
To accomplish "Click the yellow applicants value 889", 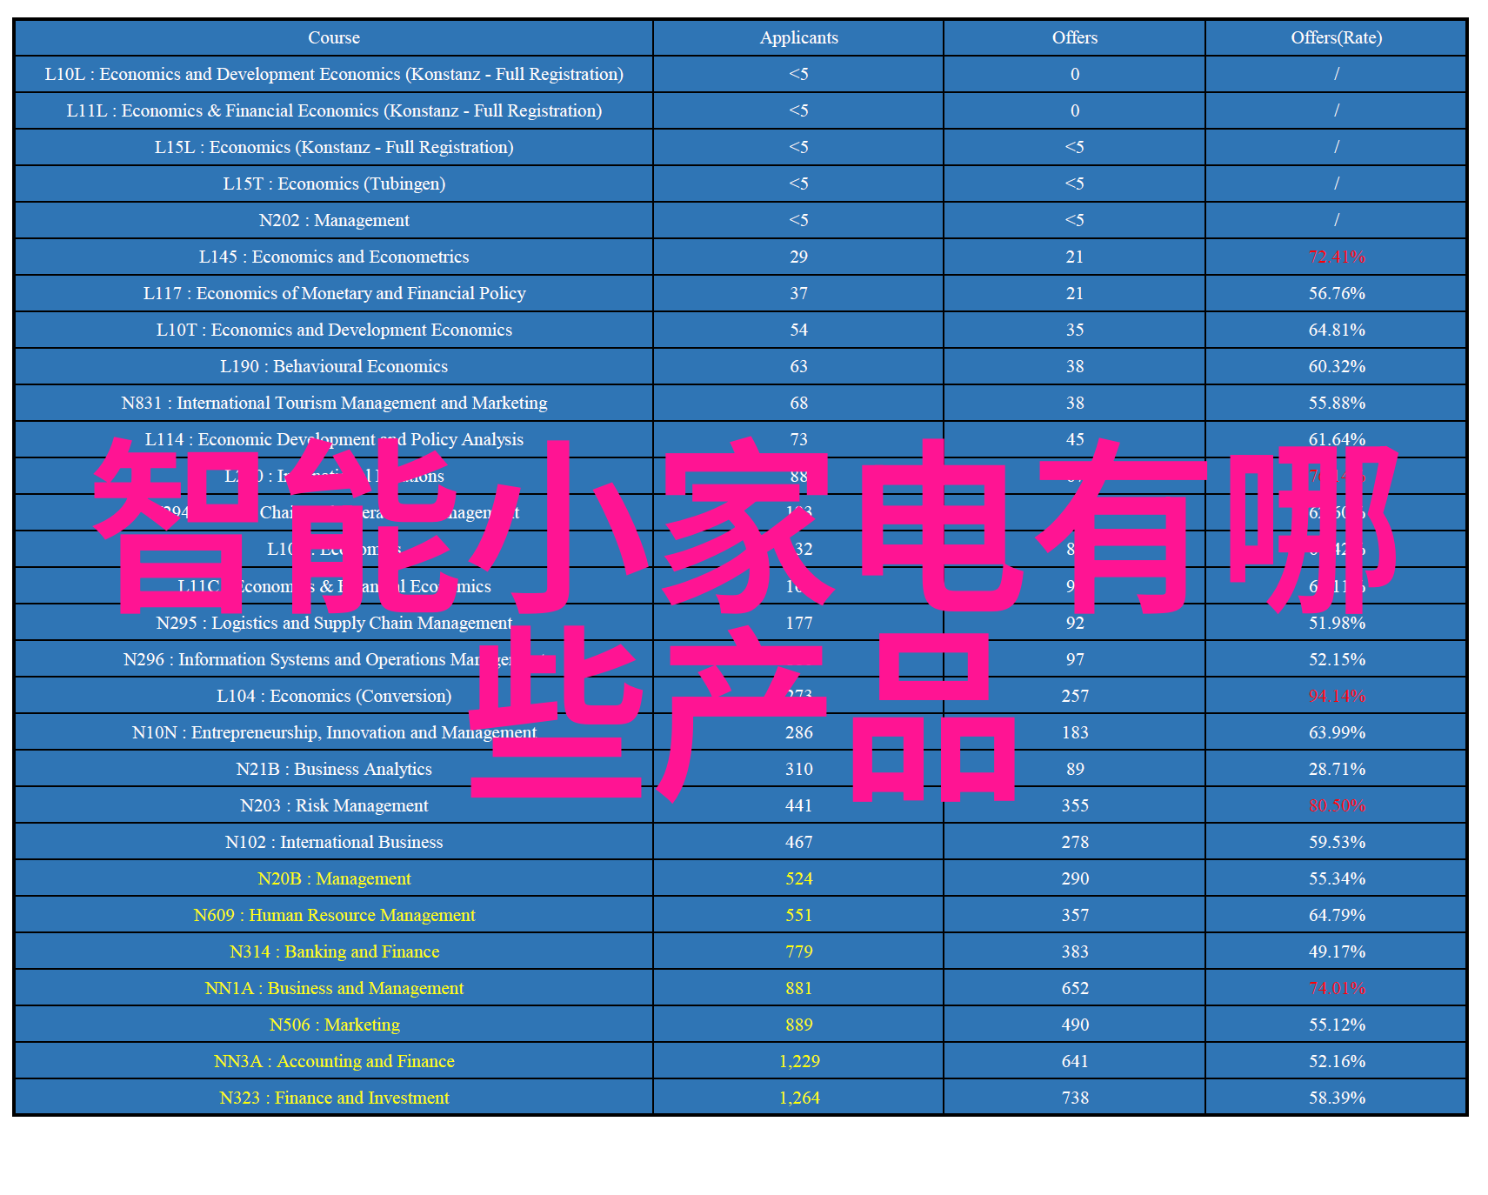I will tap(798, 1025).
